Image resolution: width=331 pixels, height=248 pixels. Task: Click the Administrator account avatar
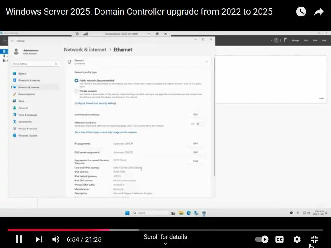point(16,51)
